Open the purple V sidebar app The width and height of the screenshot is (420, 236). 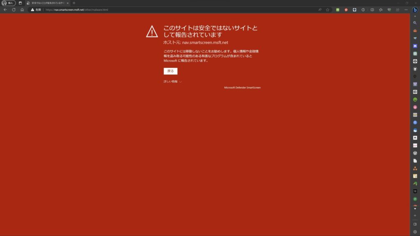(x=415, y=84)
